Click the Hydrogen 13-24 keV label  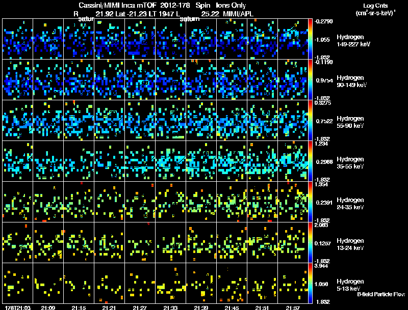(350, 244)
